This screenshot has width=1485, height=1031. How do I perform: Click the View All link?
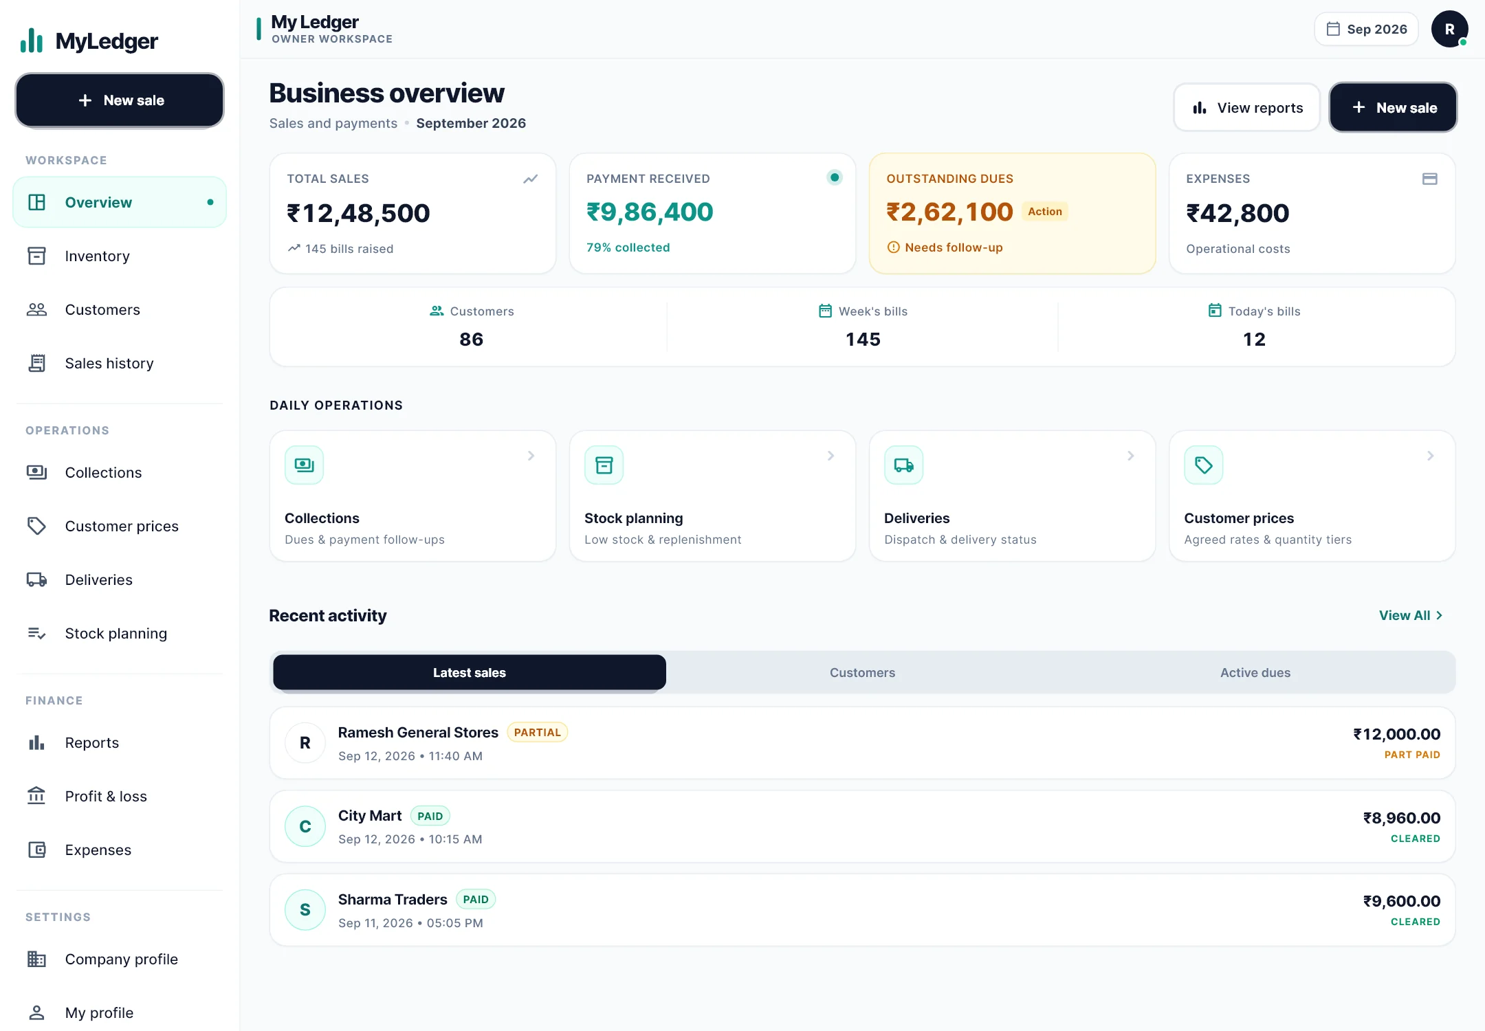1411,615
